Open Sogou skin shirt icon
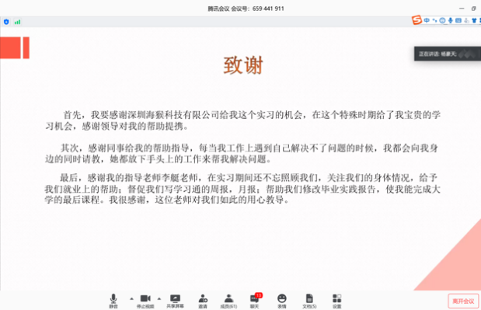The width and height of the screenshot is (481, 310). coord(474,20)
